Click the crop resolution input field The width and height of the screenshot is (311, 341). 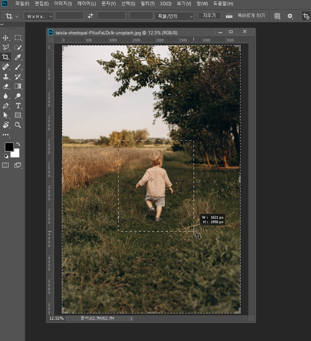(x=141, y=16)
